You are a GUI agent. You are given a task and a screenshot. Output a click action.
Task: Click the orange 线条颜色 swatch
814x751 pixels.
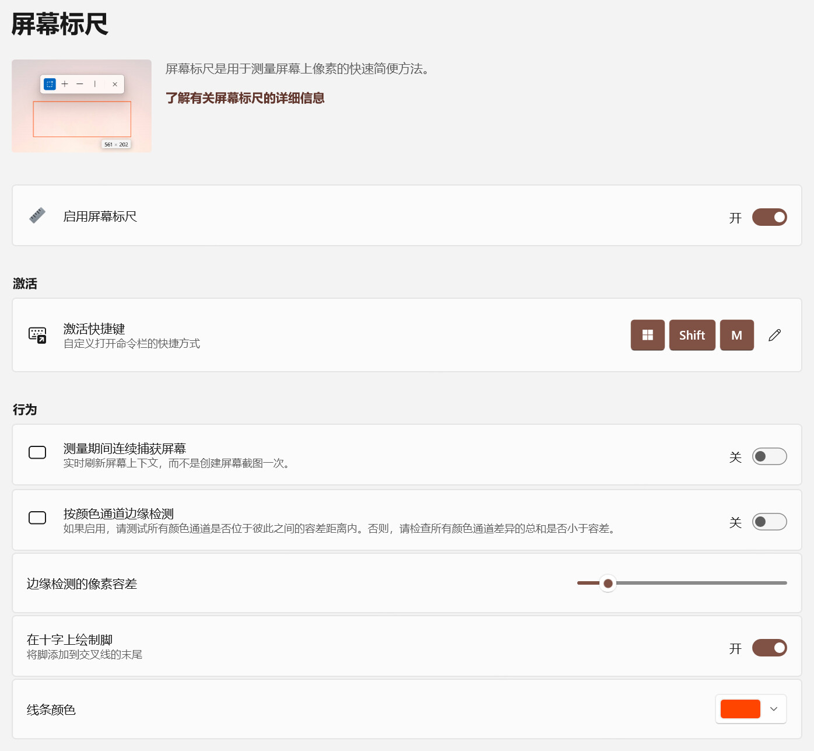740,709
